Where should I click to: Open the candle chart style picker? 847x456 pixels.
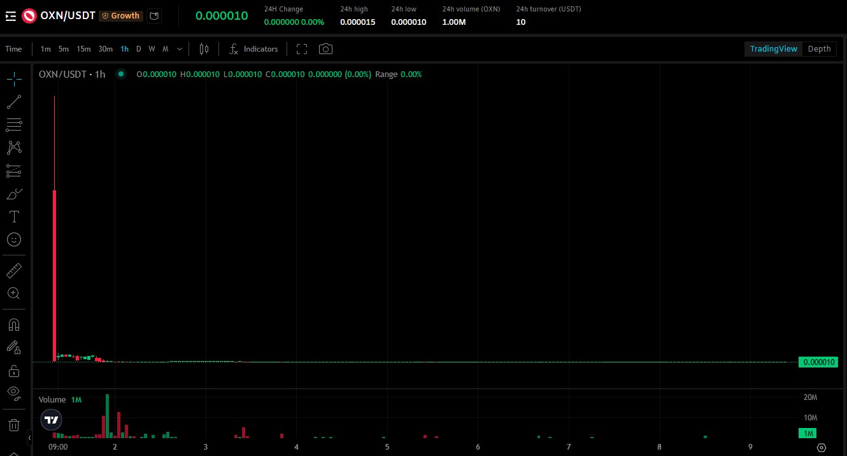(204, 48)
